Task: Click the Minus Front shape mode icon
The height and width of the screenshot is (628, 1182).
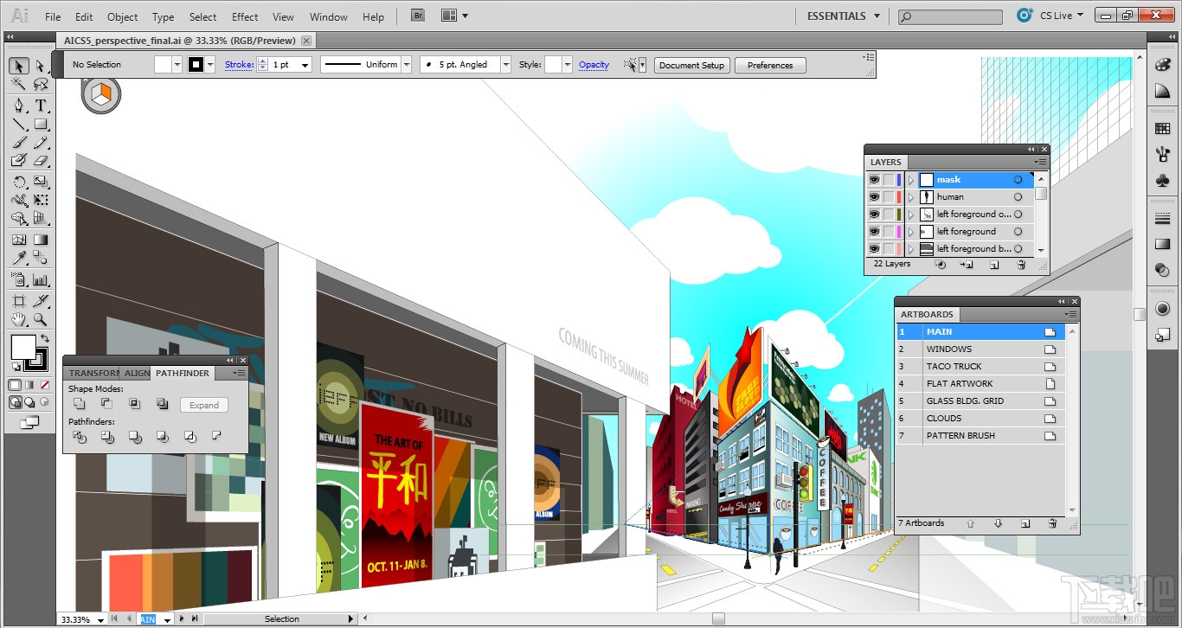Action: click(107, 404)
